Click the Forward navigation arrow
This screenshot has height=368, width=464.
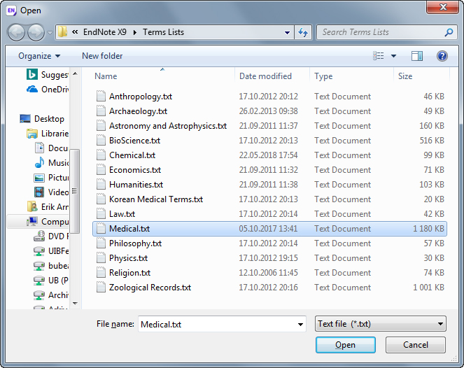click(x=36, y=32)
